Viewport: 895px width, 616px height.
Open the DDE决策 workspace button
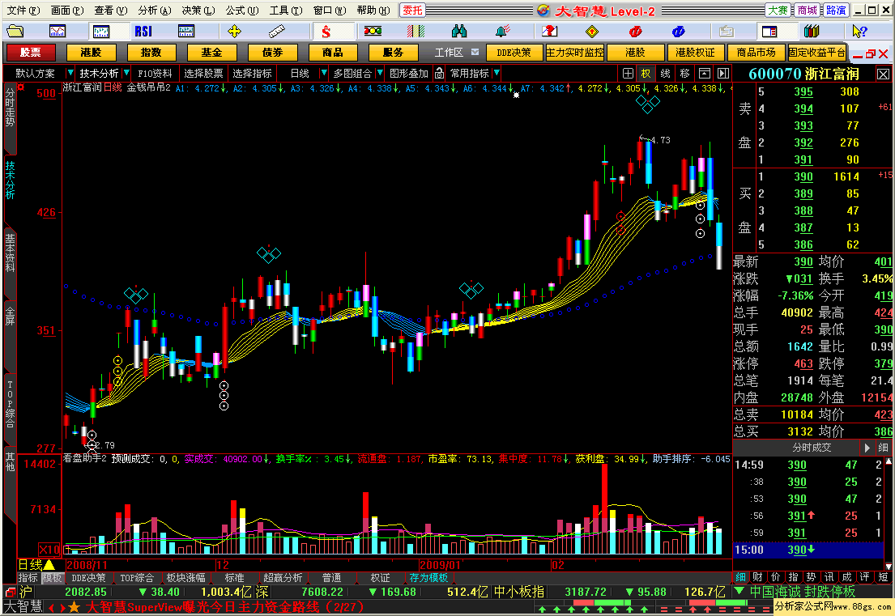pyautogui.click(x=514, y=53)
